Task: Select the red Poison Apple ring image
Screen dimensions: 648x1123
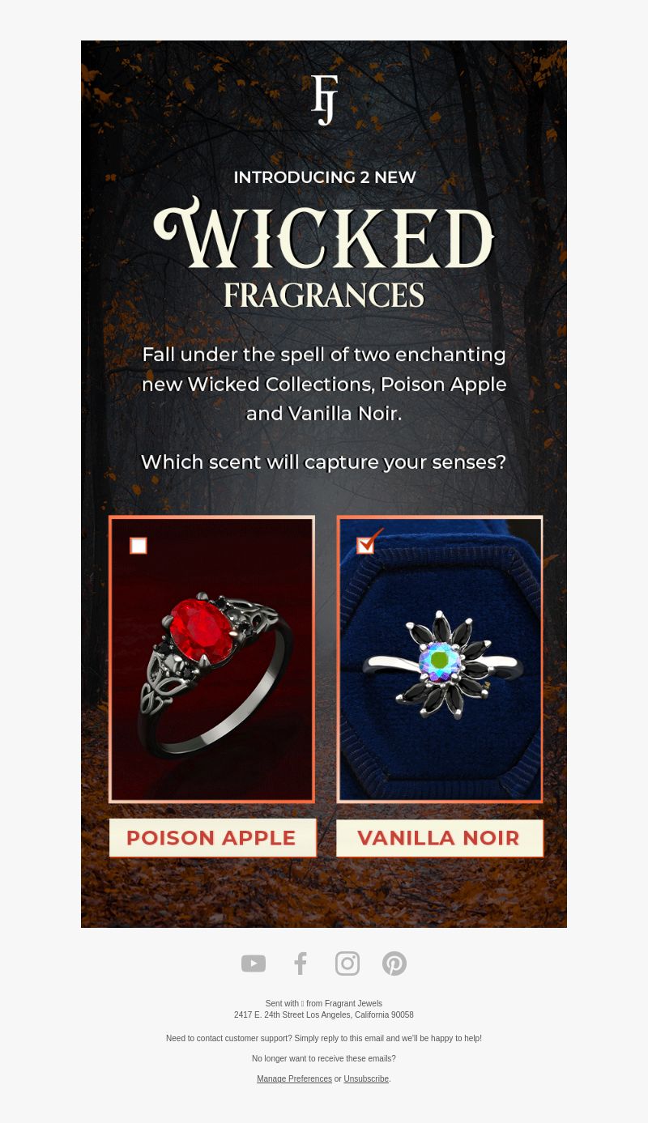Action: click(x=211, y=660)
